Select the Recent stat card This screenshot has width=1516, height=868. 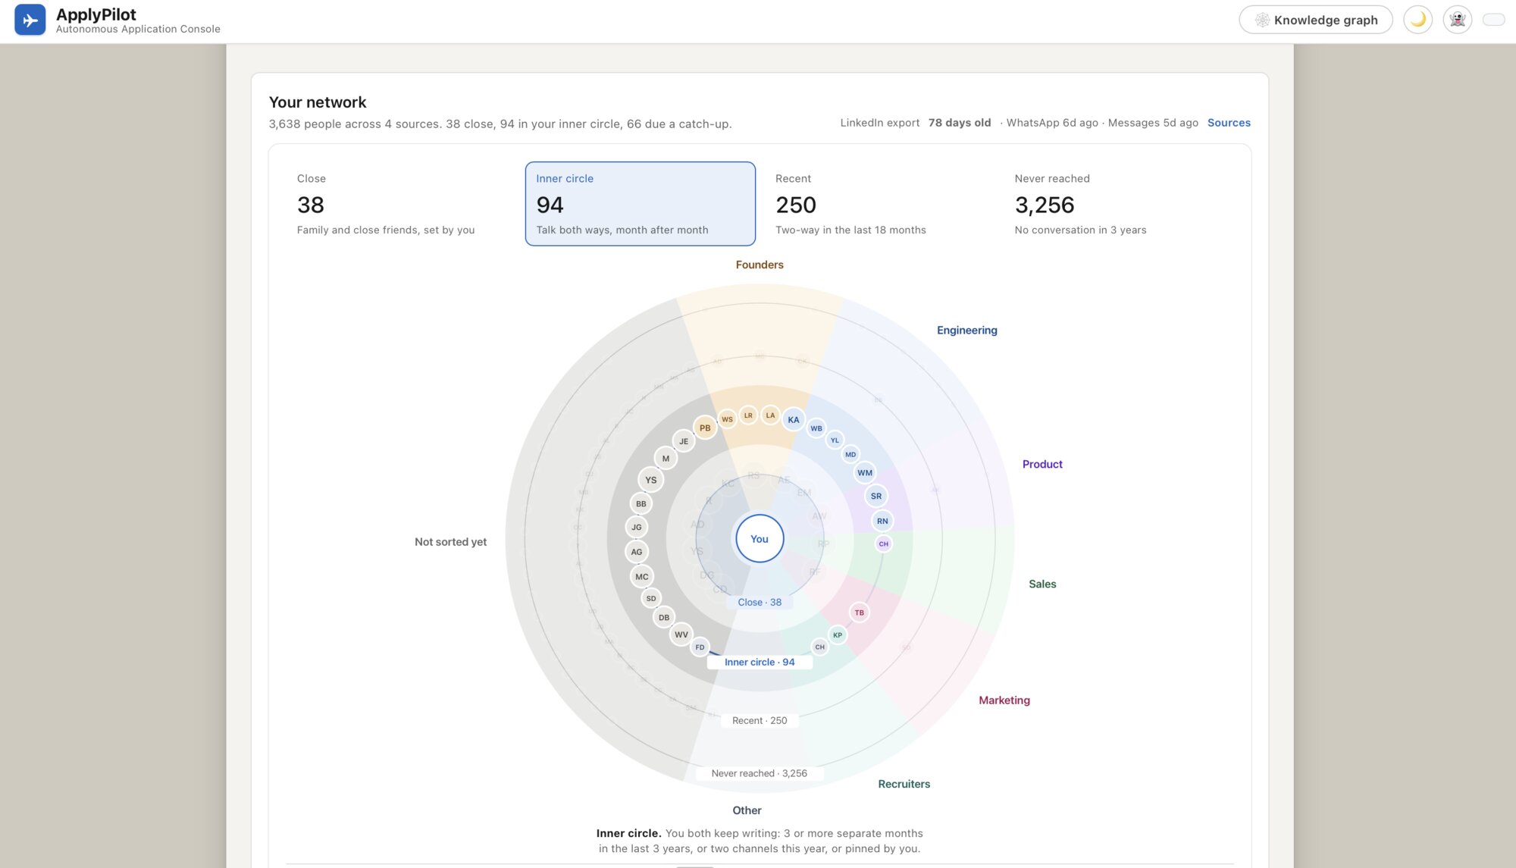click(x=879, y=204)
